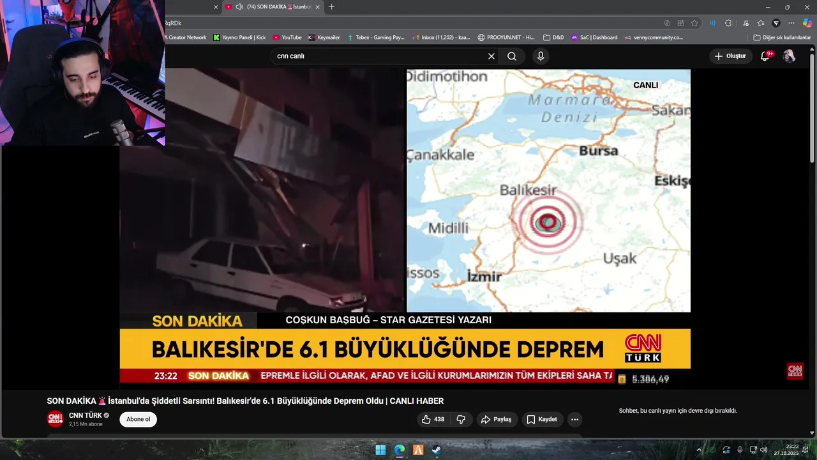
Task: Click the media control music note icon
Action: point(746,23)
